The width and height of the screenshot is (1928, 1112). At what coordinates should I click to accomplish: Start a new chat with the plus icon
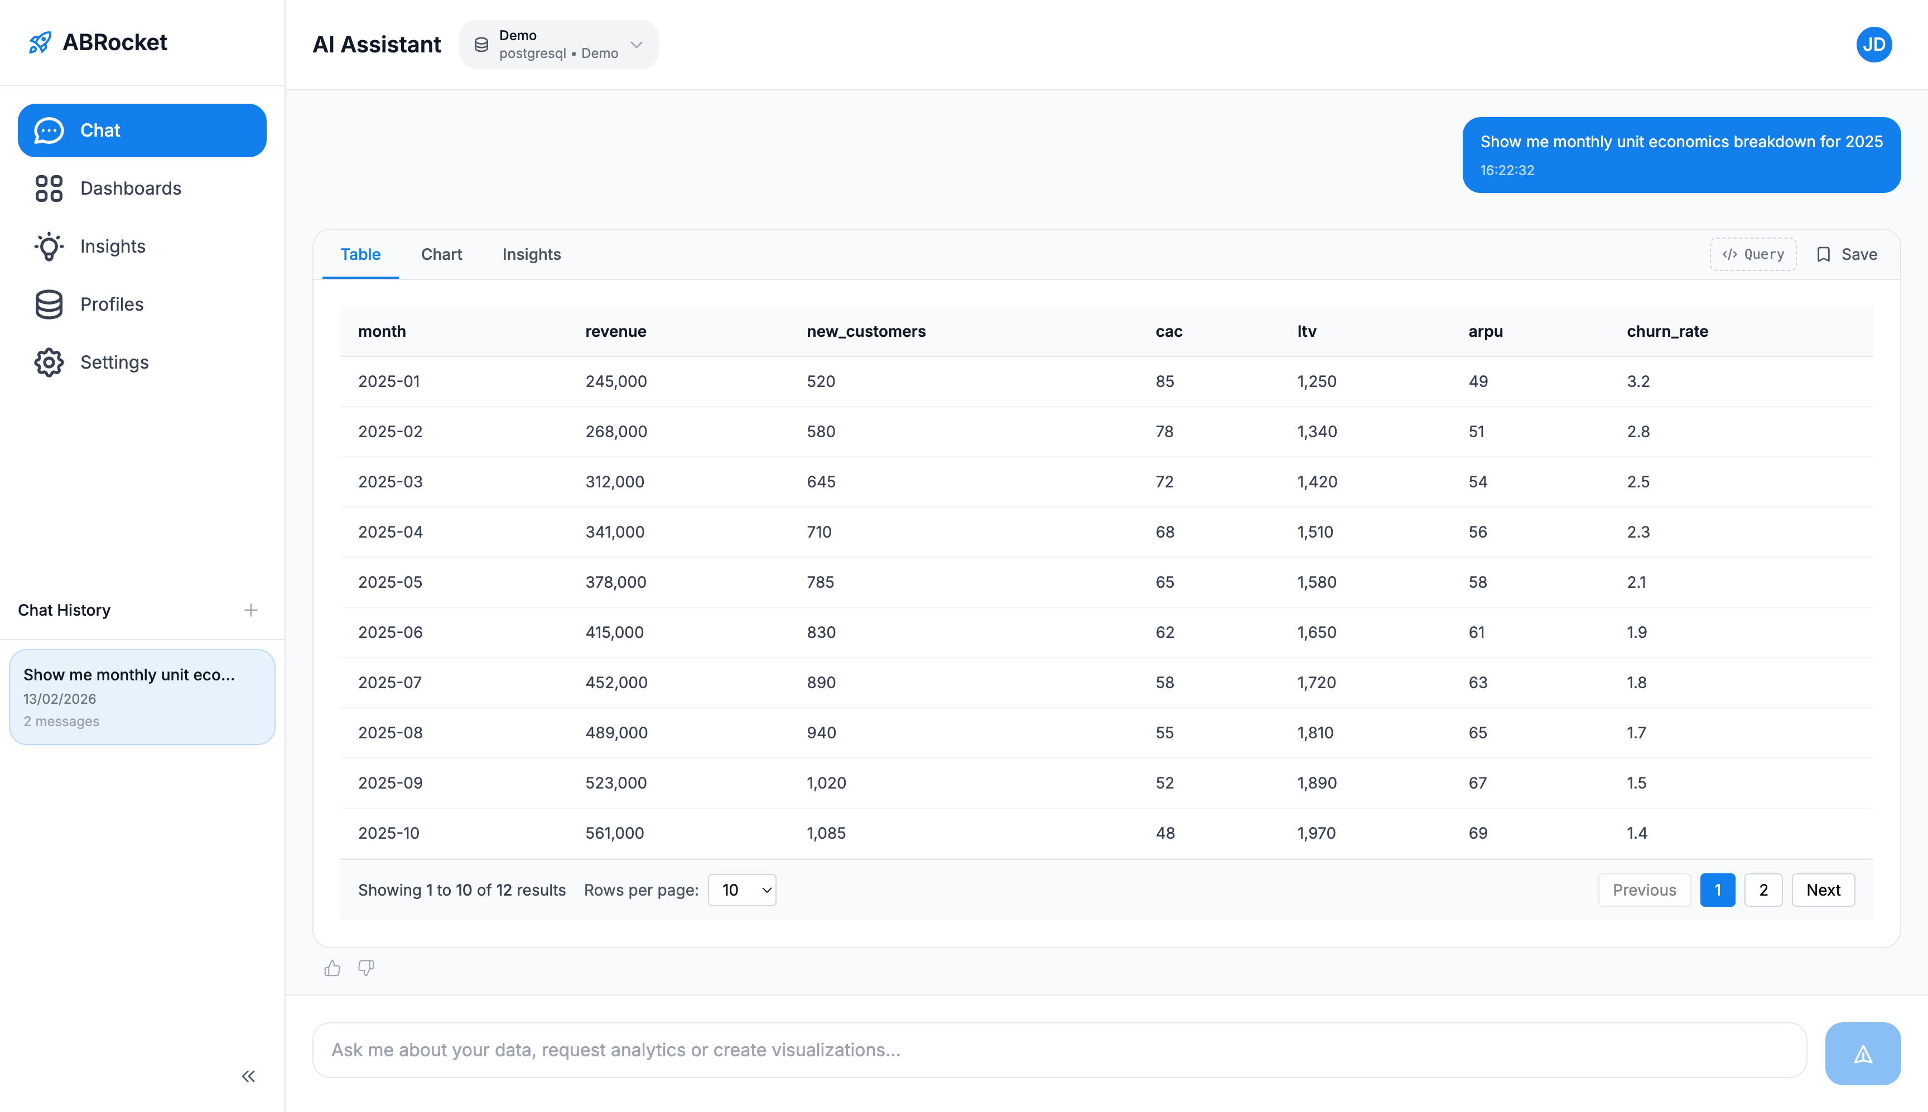pos(250,610)
